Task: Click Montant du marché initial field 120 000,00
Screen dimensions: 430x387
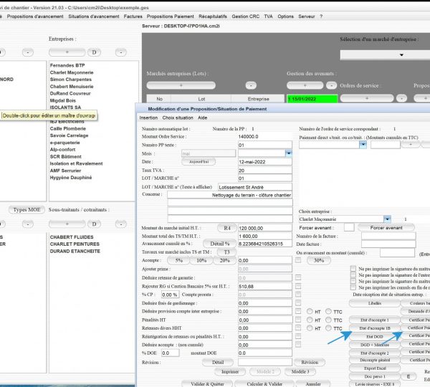Action: [265, 228]
